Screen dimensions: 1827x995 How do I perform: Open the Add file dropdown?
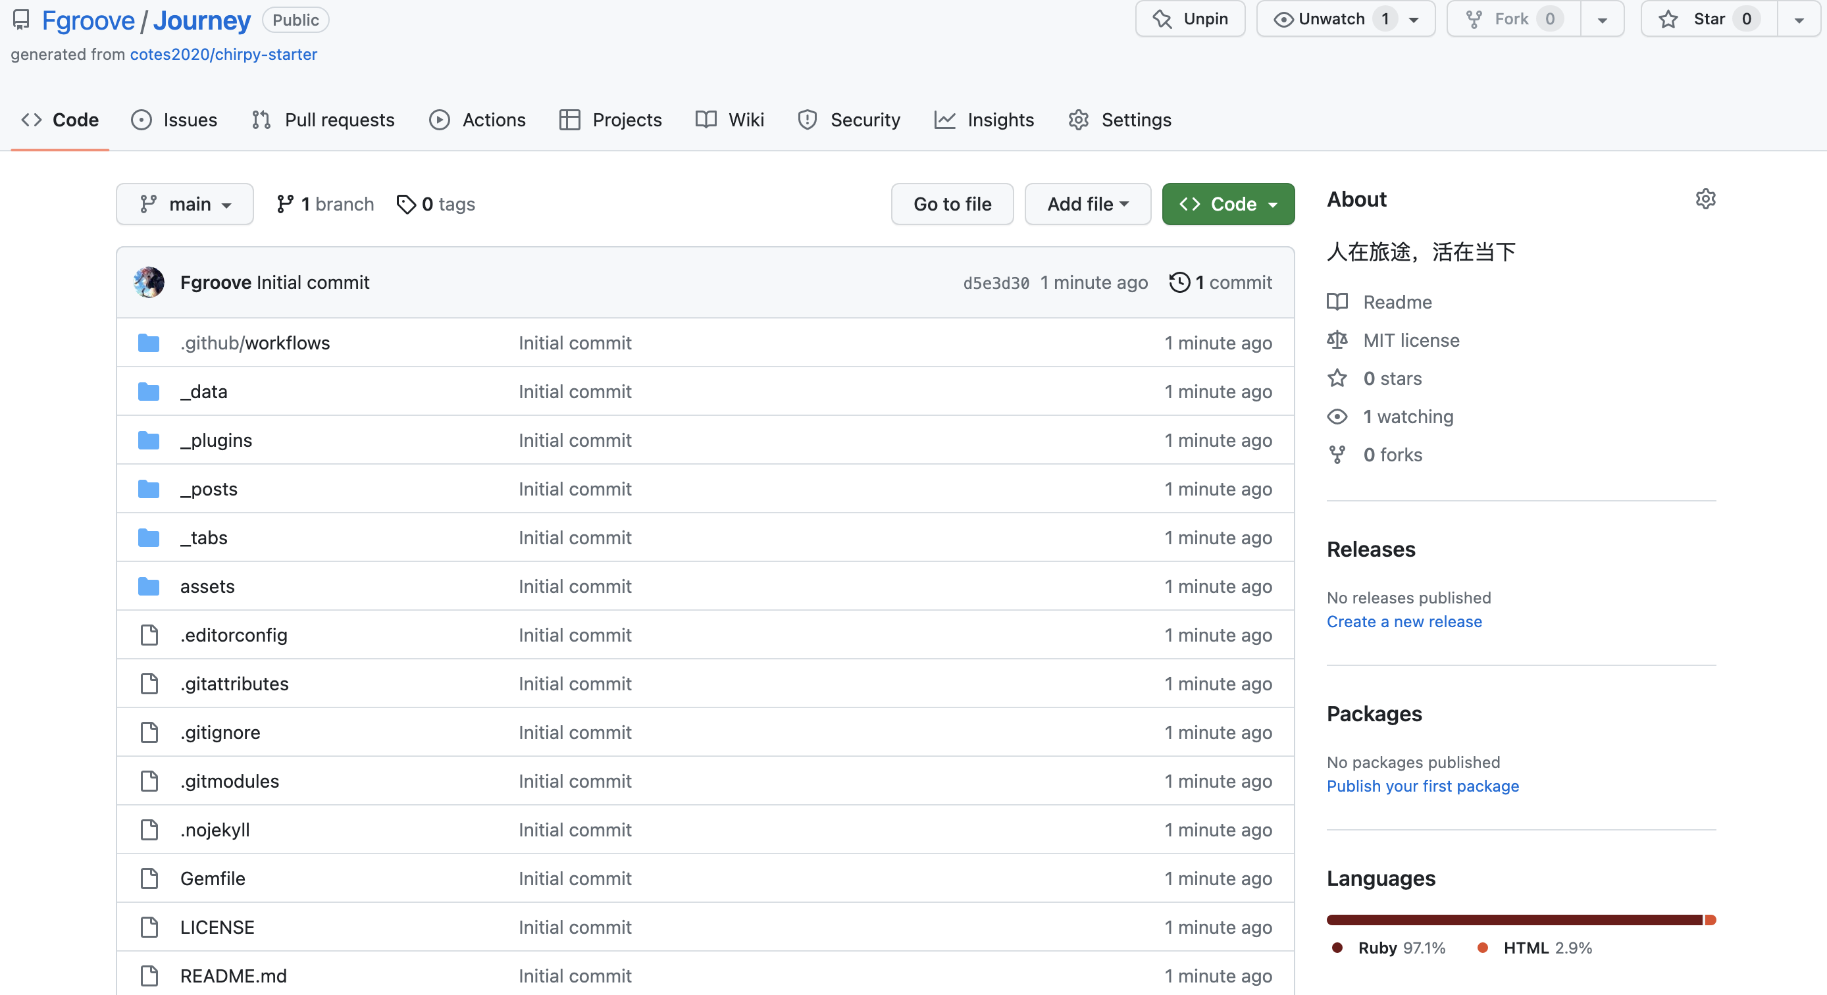(x=1087, y=204)
